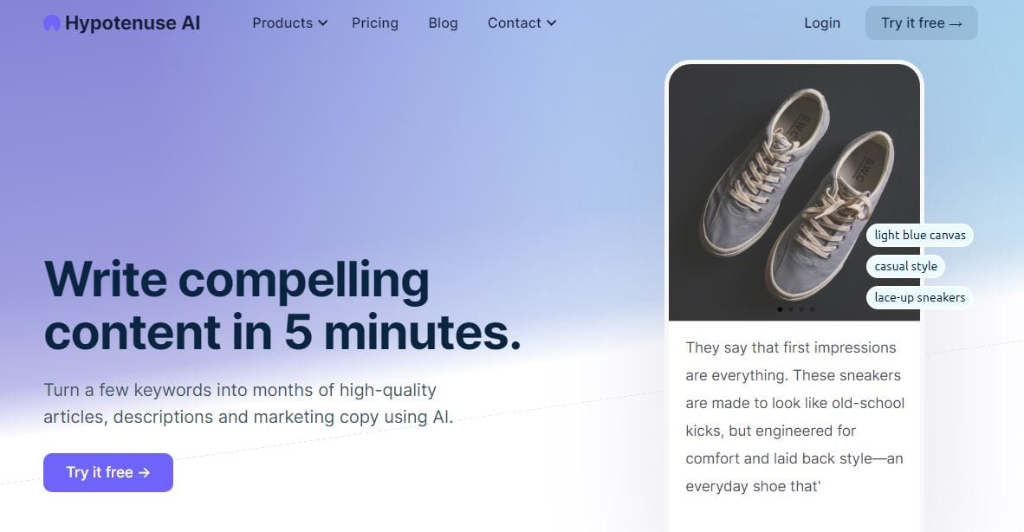Viewport: 1024px width, 532px height.
Task: Select the first carousel dot indicator
Action: 780,309
